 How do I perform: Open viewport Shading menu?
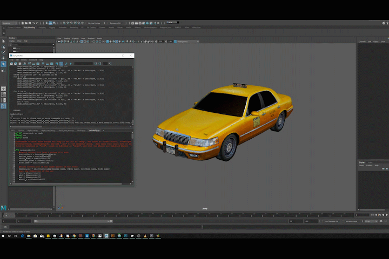pyautogui.click(x=67, y=38)
